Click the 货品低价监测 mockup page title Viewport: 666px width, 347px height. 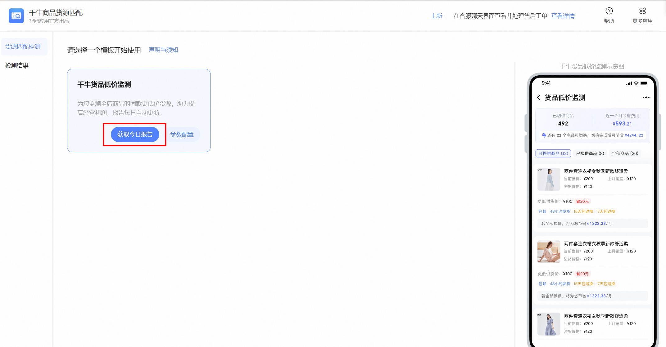(x=565, y=97)
